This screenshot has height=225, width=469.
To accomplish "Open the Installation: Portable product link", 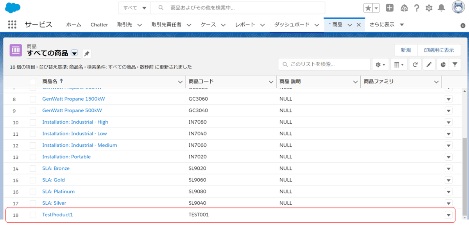I will [66, 157].
